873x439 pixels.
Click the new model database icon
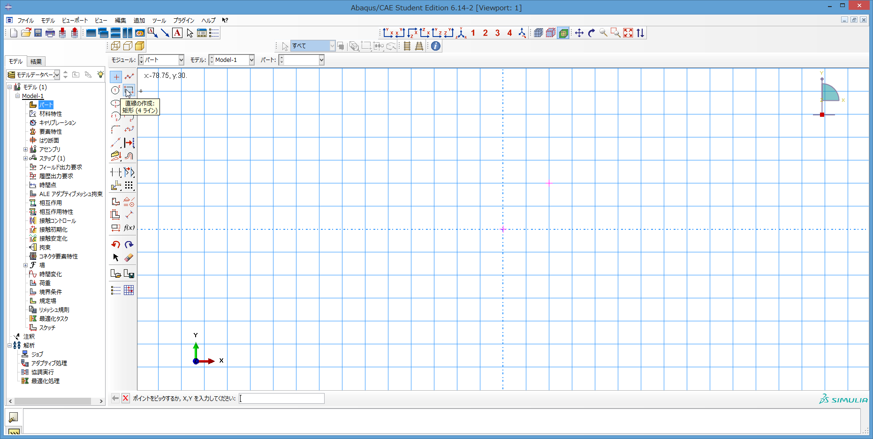point(14,33)
